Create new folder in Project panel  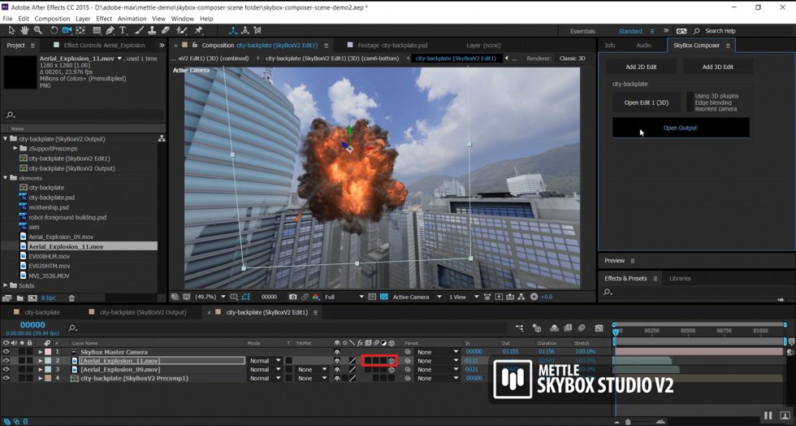(x=19, y=298)
